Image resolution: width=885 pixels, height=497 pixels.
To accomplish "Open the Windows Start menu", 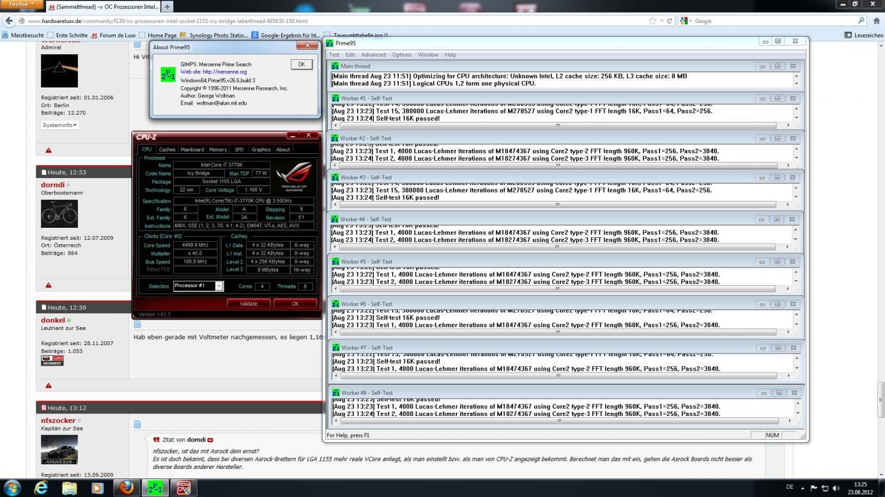I will point(12,487).
